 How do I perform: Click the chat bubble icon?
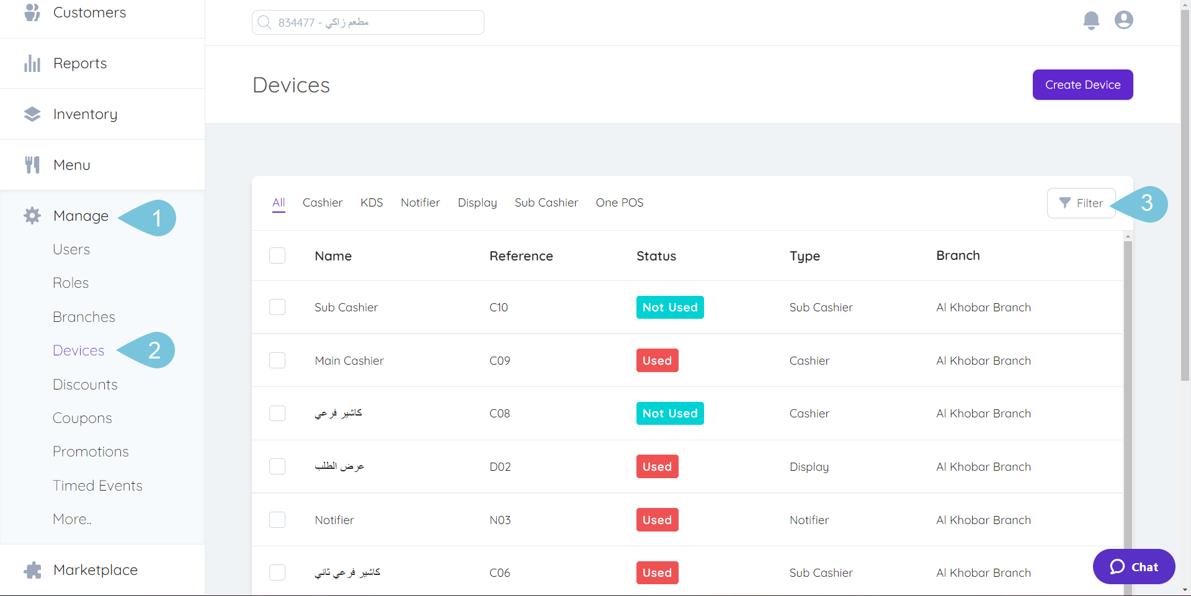1117,567
